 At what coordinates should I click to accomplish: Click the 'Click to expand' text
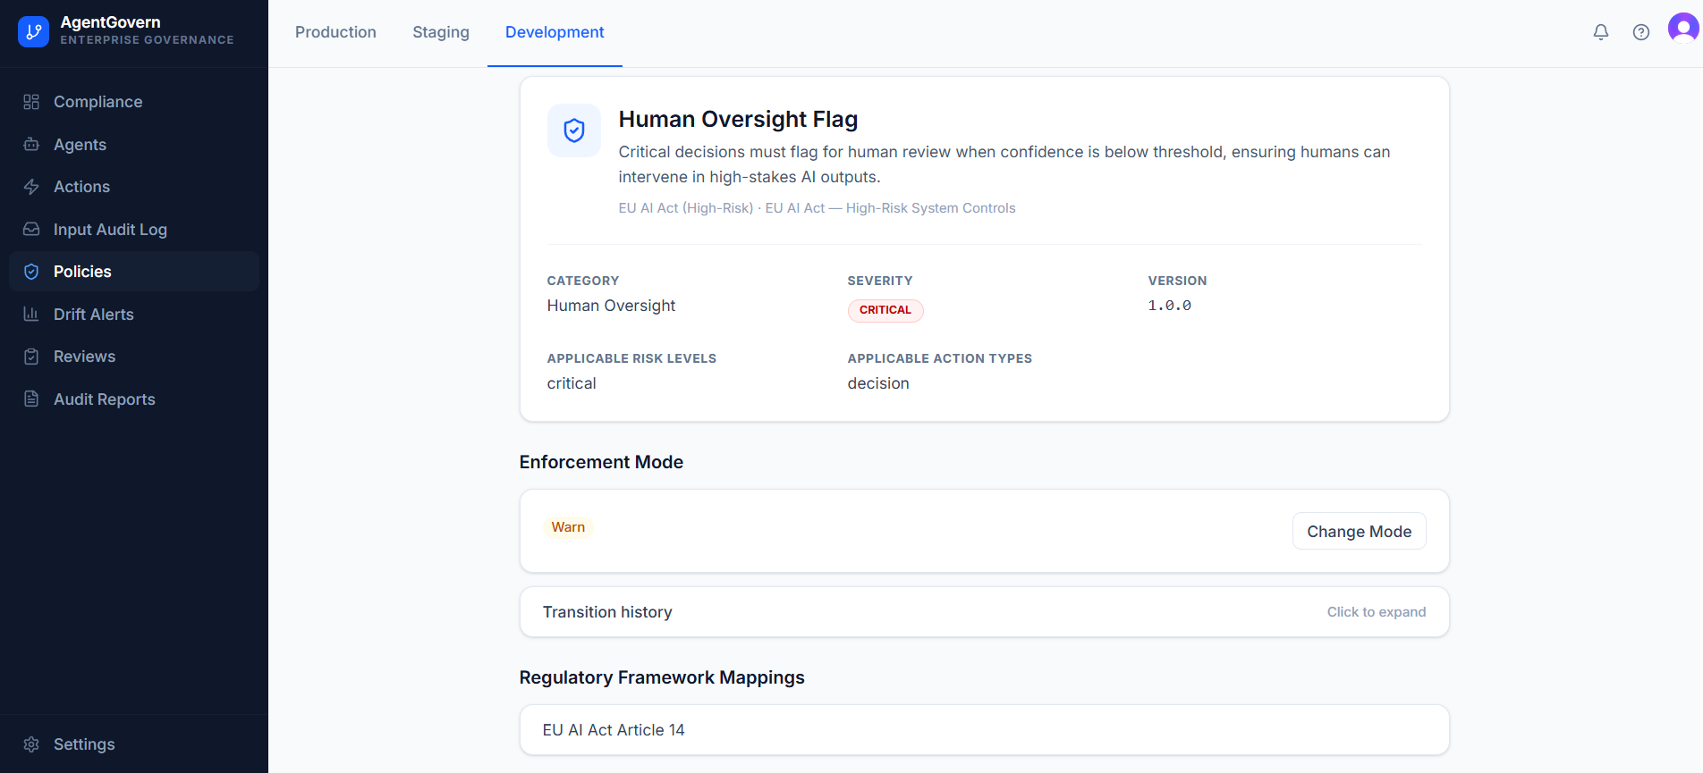click(x=1376, y=612)
